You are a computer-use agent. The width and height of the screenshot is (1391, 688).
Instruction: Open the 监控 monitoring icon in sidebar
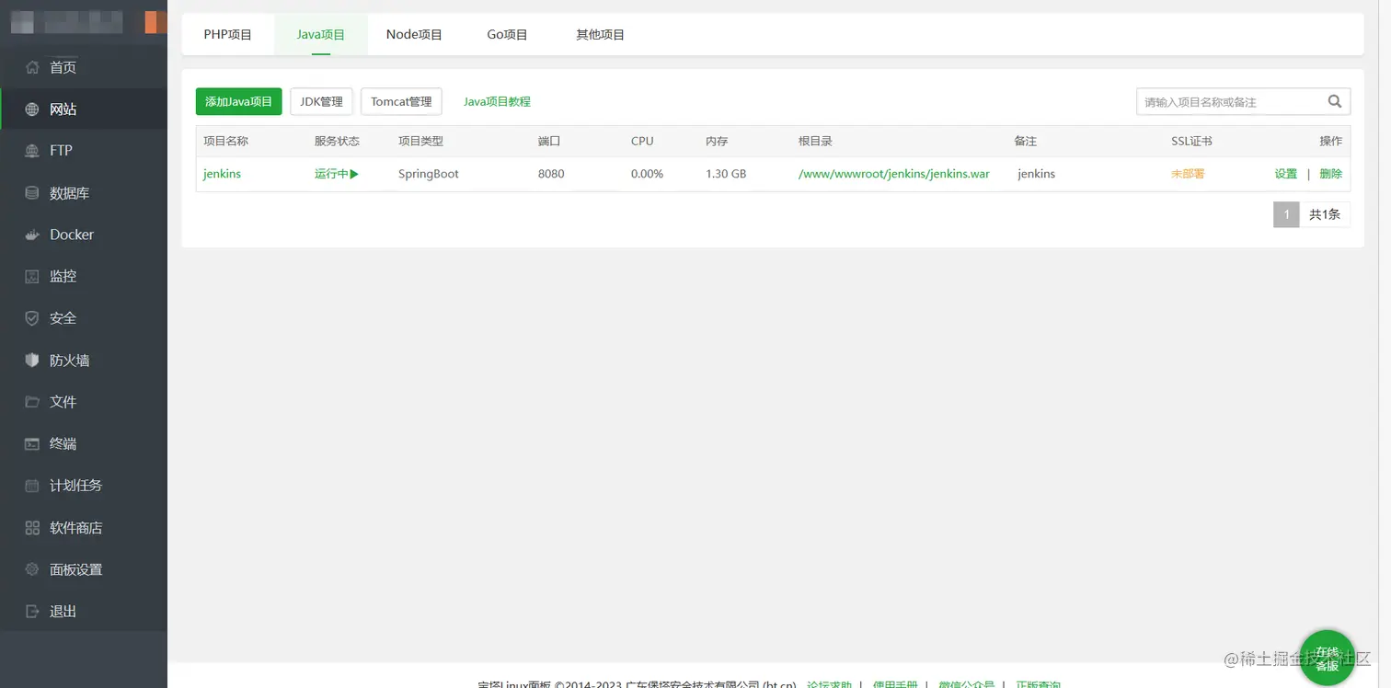(x=32, y=276)
